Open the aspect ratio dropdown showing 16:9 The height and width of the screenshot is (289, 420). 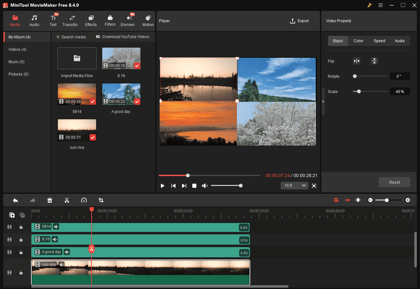coord(294,185)
